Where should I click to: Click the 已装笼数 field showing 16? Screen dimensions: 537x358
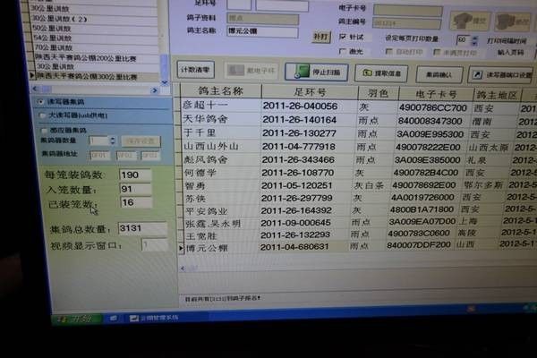[136, 202]
